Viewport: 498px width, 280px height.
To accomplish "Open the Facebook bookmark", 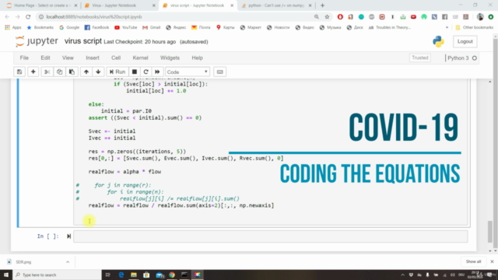I will coord(96,28).
